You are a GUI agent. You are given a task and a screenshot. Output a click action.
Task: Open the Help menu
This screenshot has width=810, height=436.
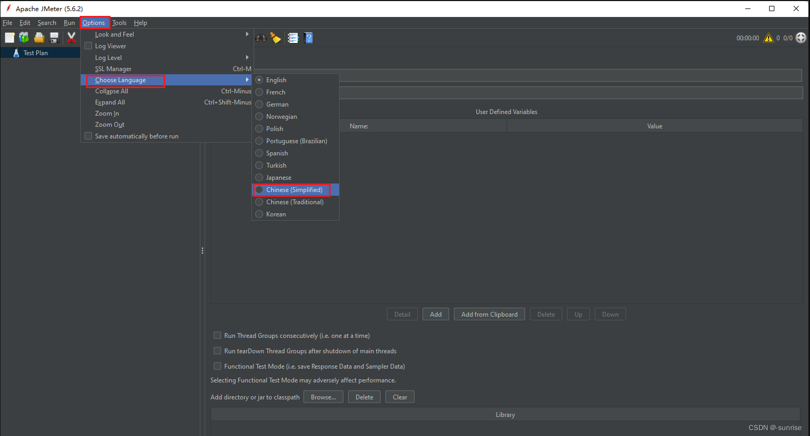140,23
